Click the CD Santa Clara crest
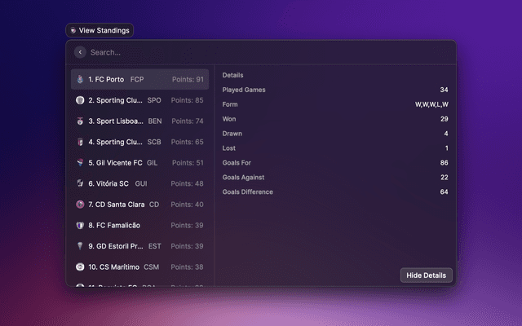The height and width of the screenshot is (326, 522). tap(80, 204)
